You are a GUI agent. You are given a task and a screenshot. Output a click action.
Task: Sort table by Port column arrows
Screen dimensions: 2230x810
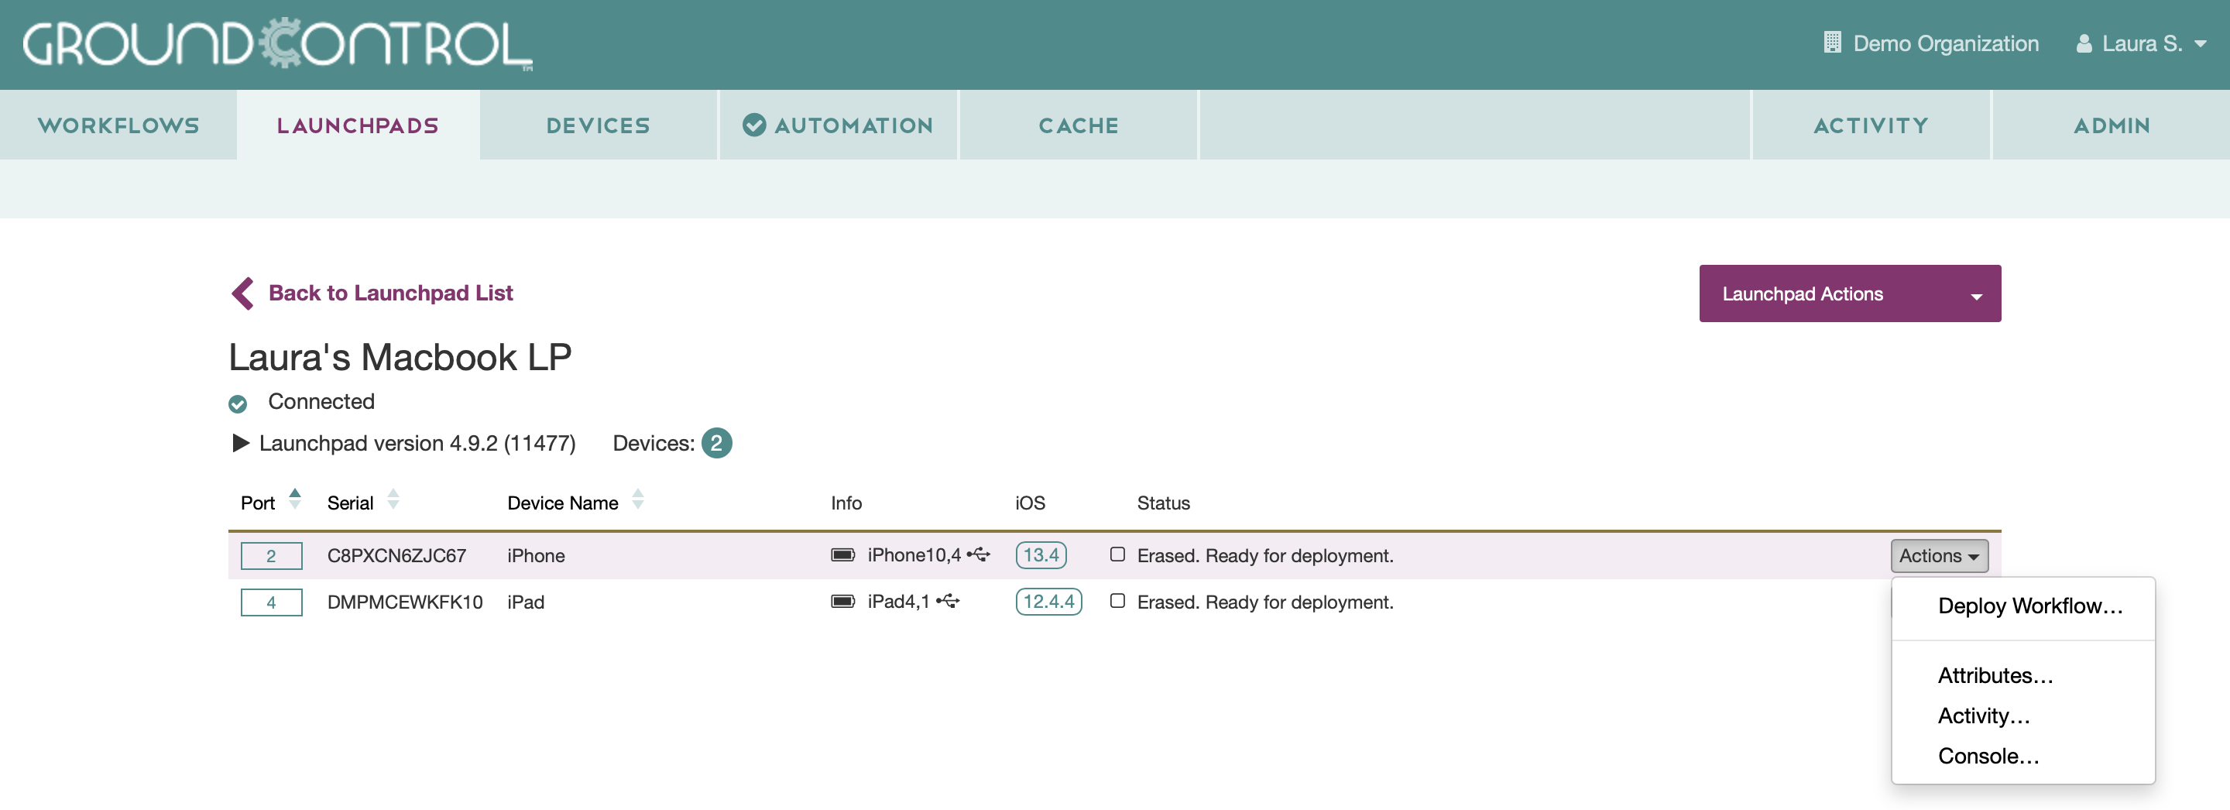295,499
